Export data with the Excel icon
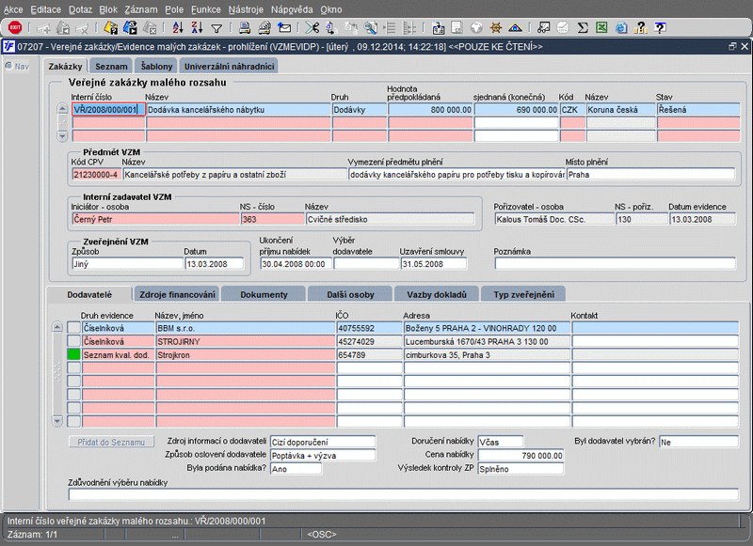The width and height of the screenshot is (753, 546). pyautogui.click(x=601, y=27)
